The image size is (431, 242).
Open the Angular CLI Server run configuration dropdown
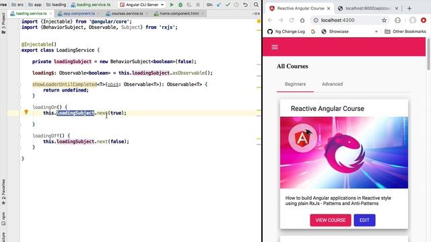coord(142,5)
